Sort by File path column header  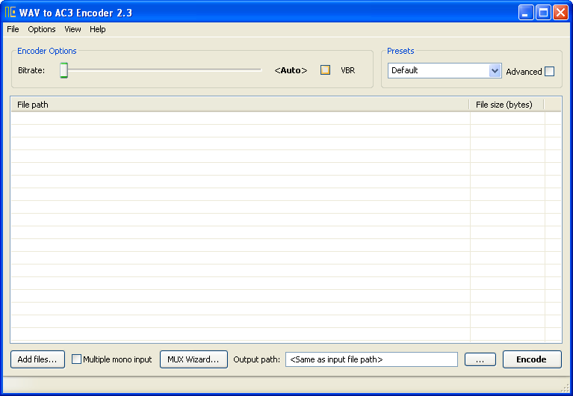click(x=240, y=105)
